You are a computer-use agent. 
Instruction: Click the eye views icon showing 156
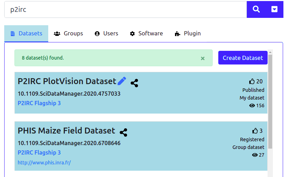tap(252, 105)
